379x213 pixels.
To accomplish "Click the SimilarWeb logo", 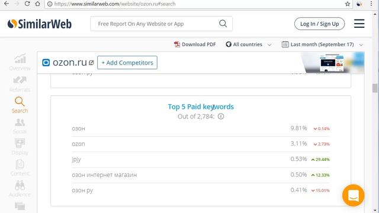I will [40, 24].
